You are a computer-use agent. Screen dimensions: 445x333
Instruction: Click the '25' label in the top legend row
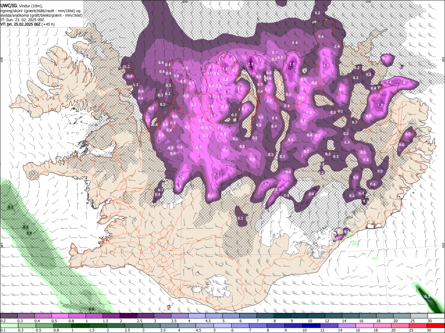coord(412,321)
